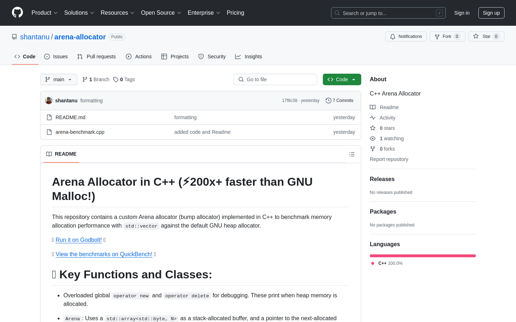Open the Security tab
Screen dimensions: 516x322
pyautogui.click(x=212, y=57)
